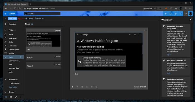This screenshot has width=195, height=102.
Task: Close the What's new panel
Action: pos(191,20)
